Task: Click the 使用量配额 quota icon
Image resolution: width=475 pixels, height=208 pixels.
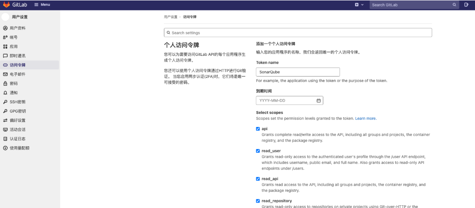Action: tap(5, 148)
